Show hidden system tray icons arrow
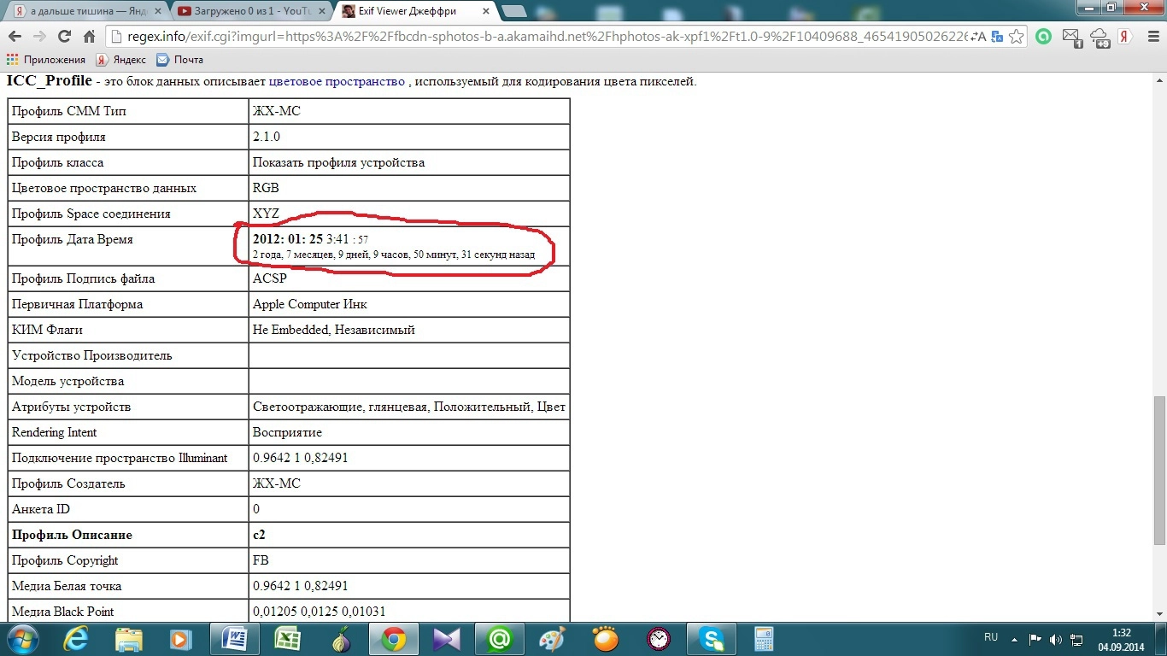Image resolution: width=1167 pixels, height=656 pixels. (x=1014, y=639)
